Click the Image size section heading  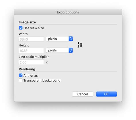27,22
